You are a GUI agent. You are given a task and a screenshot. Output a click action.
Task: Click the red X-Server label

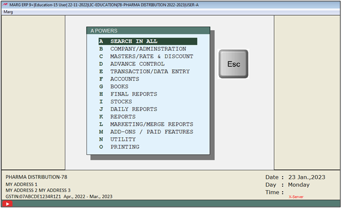296,197
